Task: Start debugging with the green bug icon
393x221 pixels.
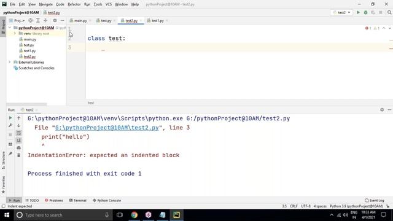Action: [366, 12]
